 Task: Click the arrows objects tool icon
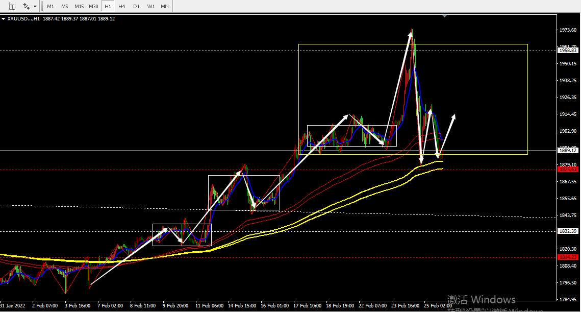(x=27, y=6)
